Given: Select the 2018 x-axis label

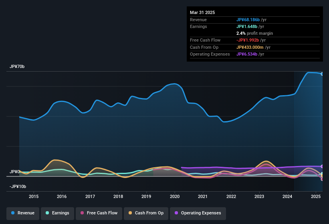Looking at the screenshot, I should click(118, 196).
